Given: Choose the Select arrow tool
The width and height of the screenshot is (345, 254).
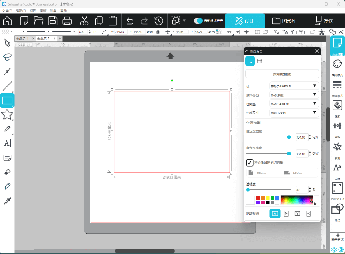Looking at the screenshot, I should (7, 43).
